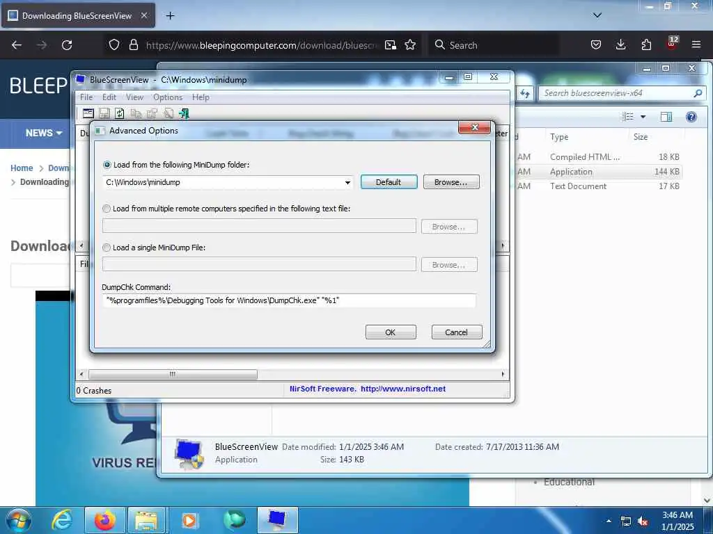Click the Refresh toolbar icon in BlueScreenView
This screenshot has width=713, height=534.
pyautogui.click(x=120, y=113)
